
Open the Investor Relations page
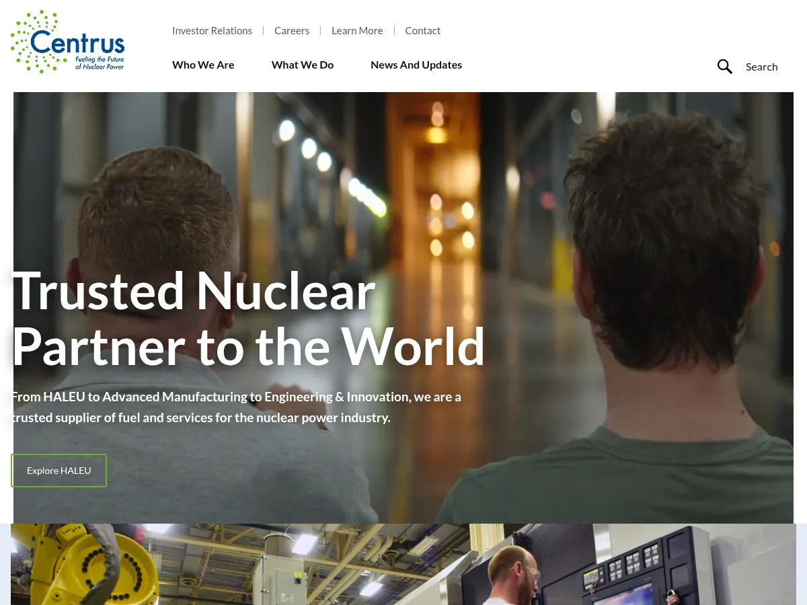point(212,30)
